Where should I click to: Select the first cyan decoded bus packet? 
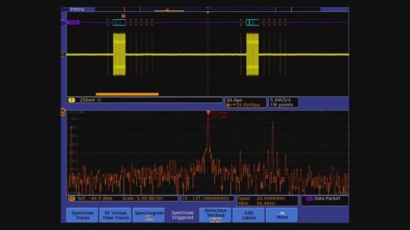click(119, 22)
